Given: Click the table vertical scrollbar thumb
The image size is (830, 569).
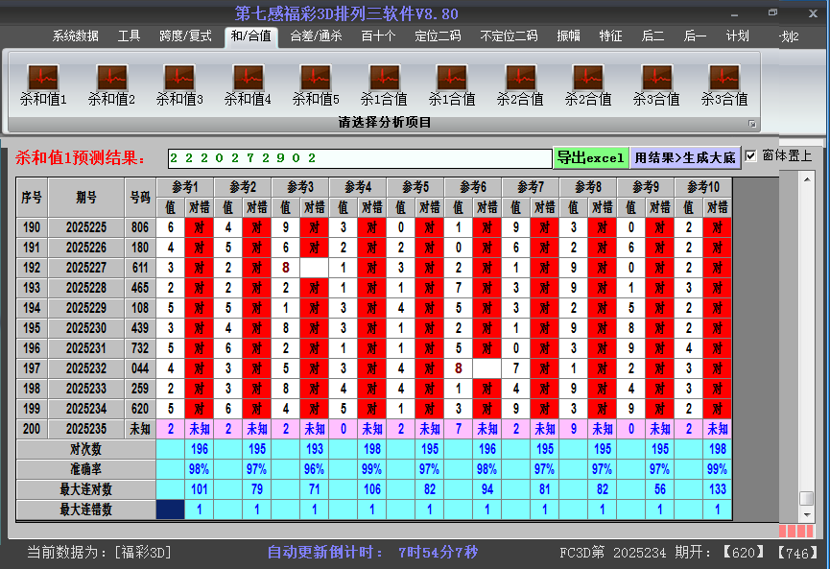Looking at the screenshot, I should click(x=807, y=499).
